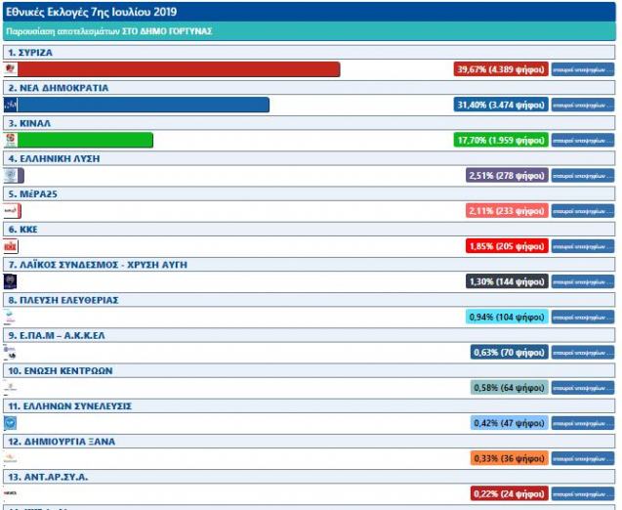
Task: Select the '0,33% (36 ψήφοι)' badge
Action: (x=510, y=458)
